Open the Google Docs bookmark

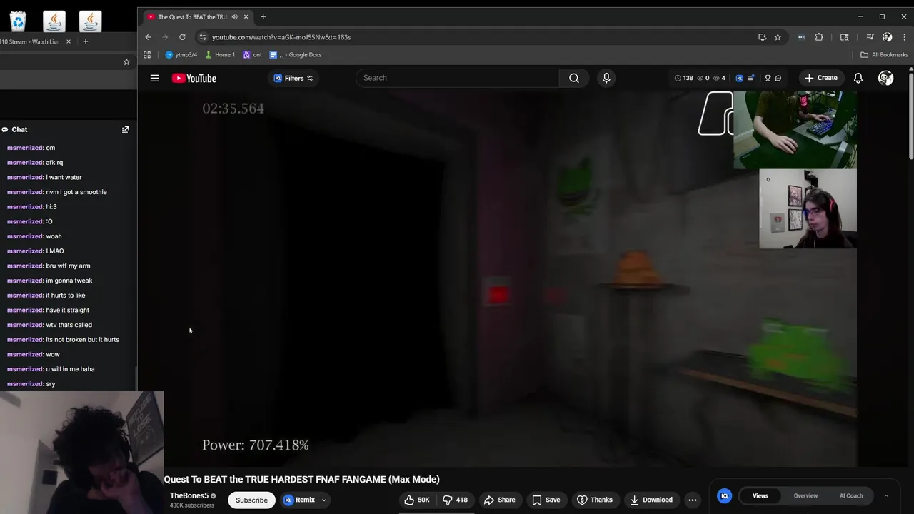pyautogui.click(x=296, y=54)
